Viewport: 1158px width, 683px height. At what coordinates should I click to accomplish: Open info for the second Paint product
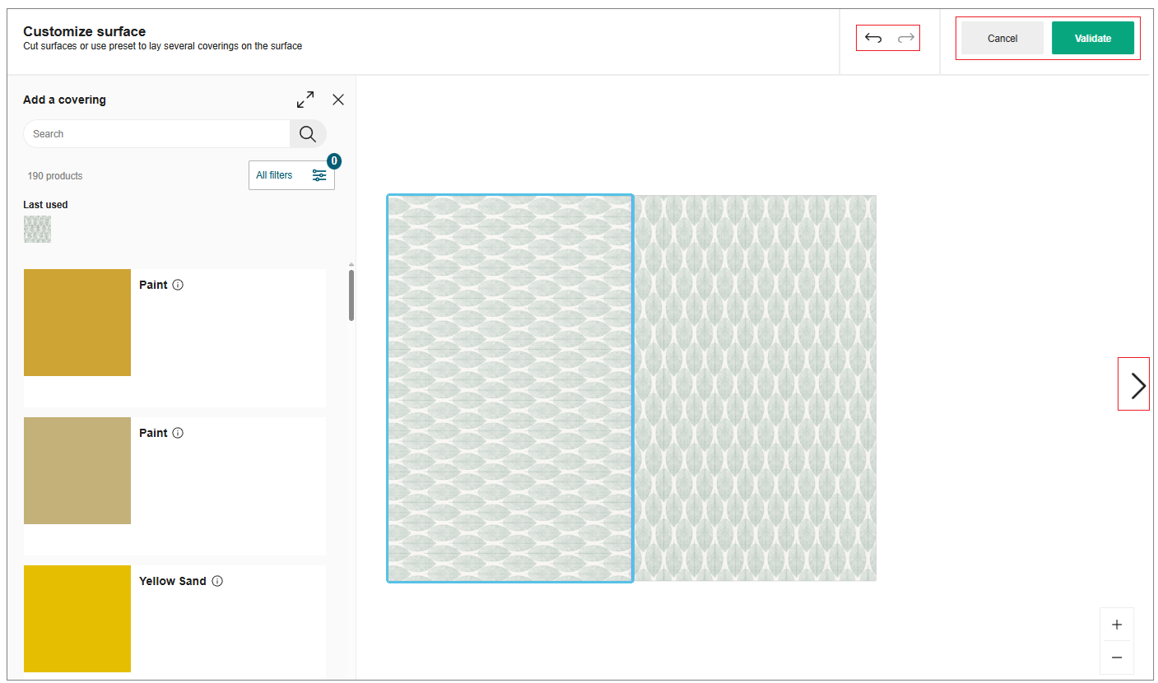click(179, 433)
